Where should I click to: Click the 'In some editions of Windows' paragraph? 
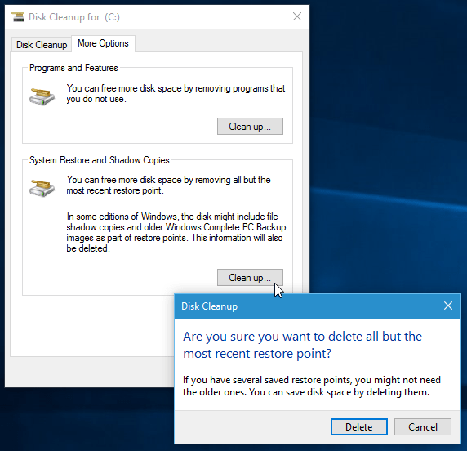[176, 233]
